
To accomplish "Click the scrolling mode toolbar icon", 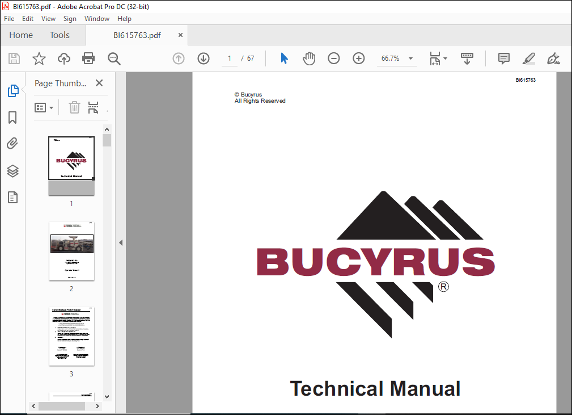I will click(467, 58).
